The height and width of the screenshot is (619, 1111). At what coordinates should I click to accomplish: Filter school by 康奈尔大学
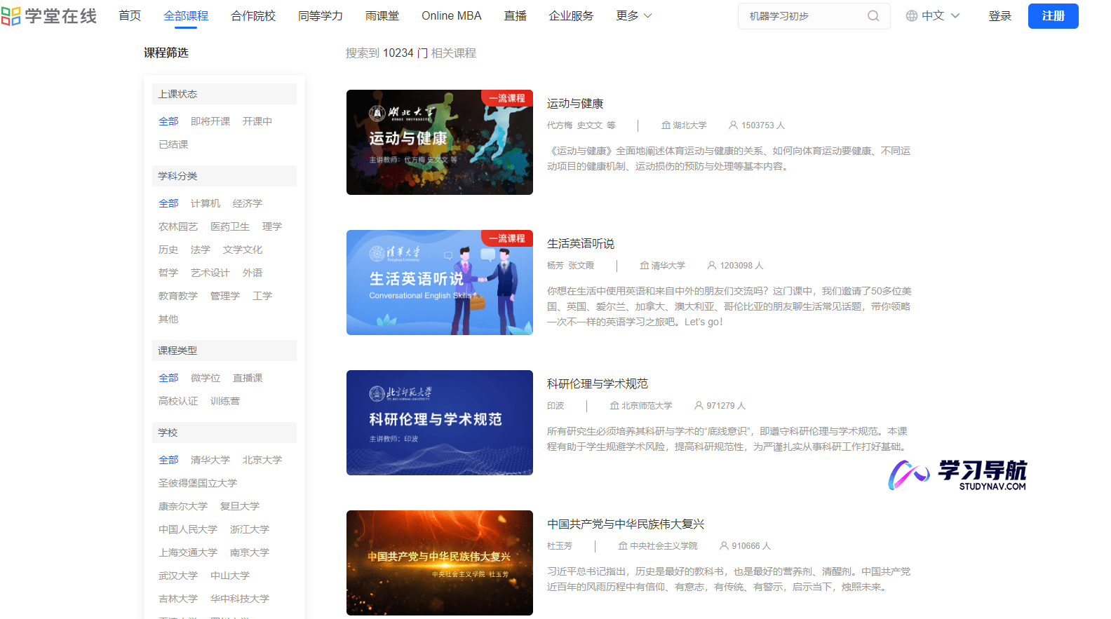coord(183,506)
